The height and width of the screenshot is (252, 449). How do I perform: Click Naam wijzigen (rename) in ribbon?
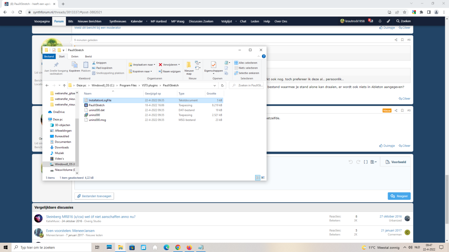[169, 71]
